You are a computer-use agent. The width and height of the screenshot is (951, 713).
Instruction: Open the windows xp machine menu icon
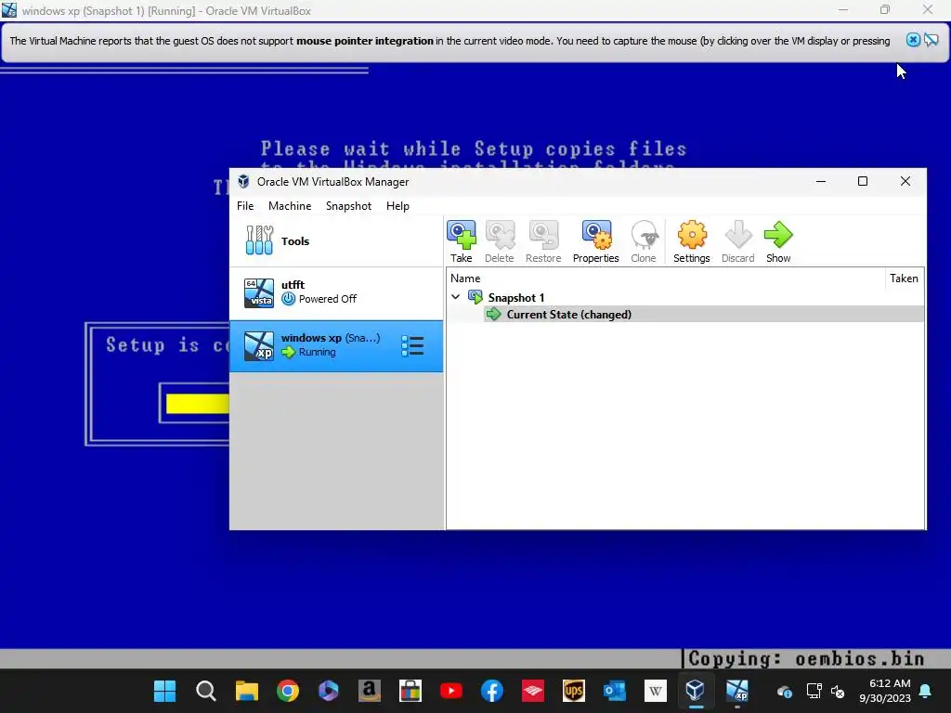click(x=412, y=346)
